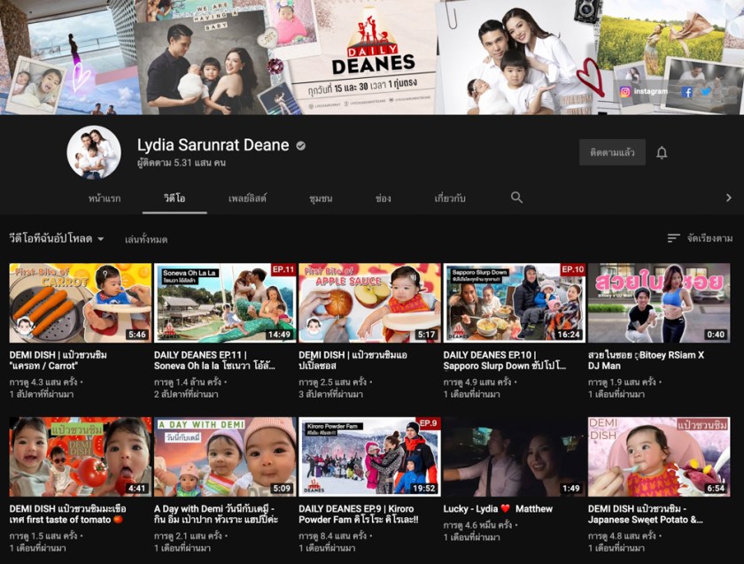
Task: Click the Instagram icon in the banner
Action: click(x=625, y=91)
